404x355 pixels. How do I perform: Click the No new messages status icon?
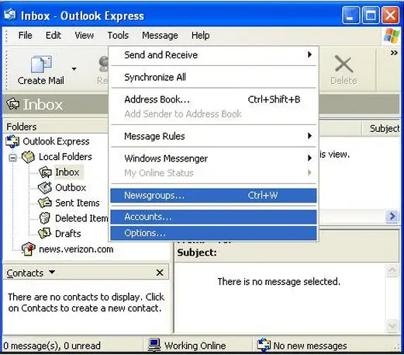point(264,346)
